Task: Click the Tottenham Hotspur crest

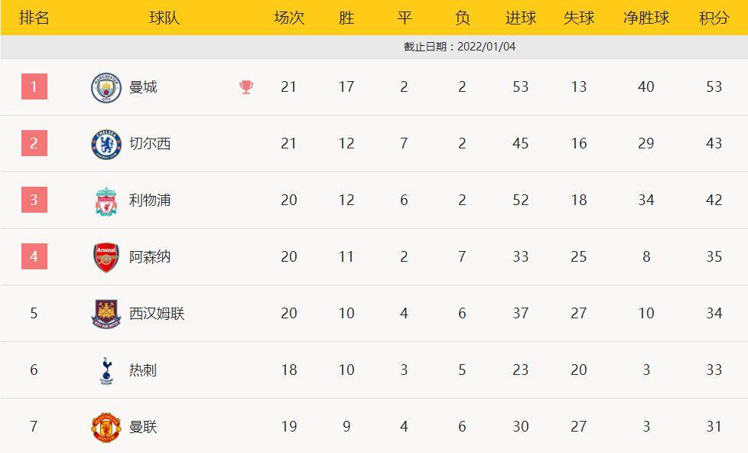Action: [x=106, y=370]
